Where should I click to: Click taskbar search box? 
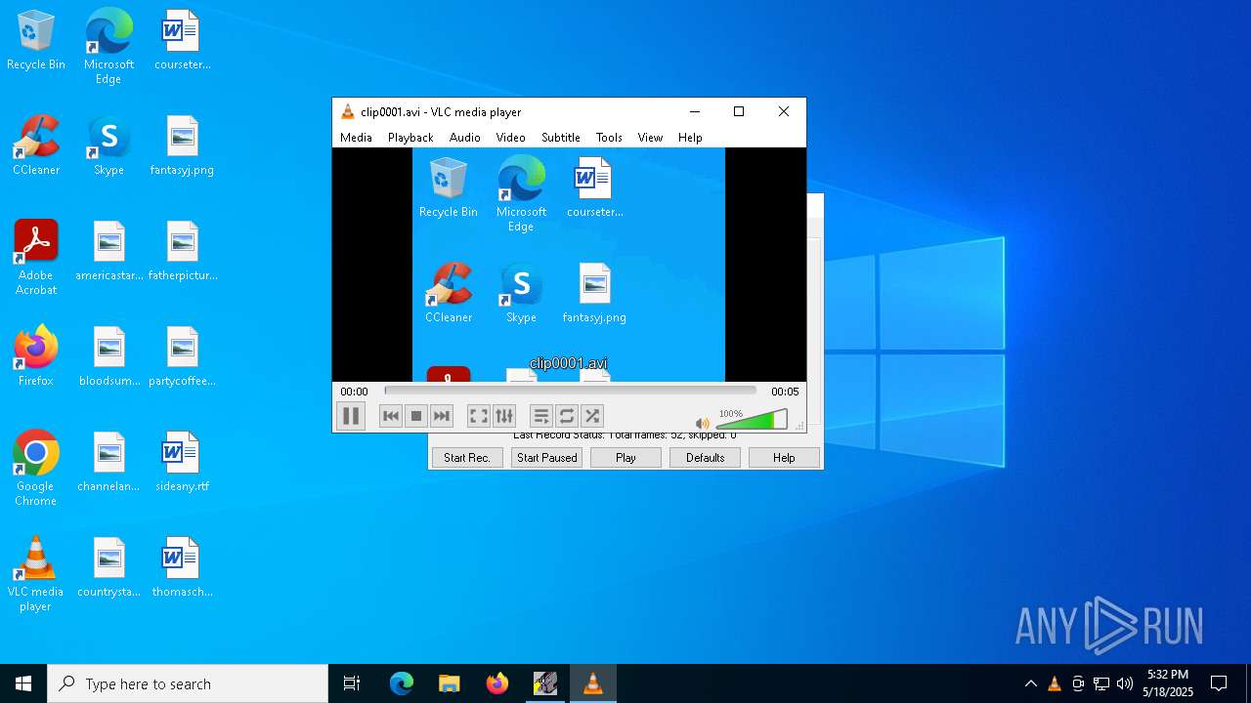tap(188, 683)
